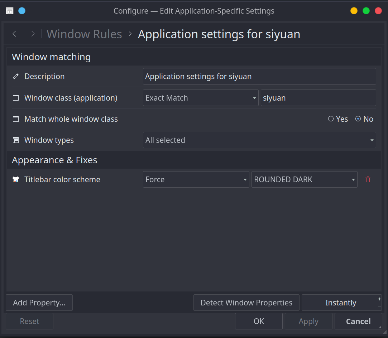Select No for Match whole window class
Viewport: 388px width, 338px height.
[358, 119]
